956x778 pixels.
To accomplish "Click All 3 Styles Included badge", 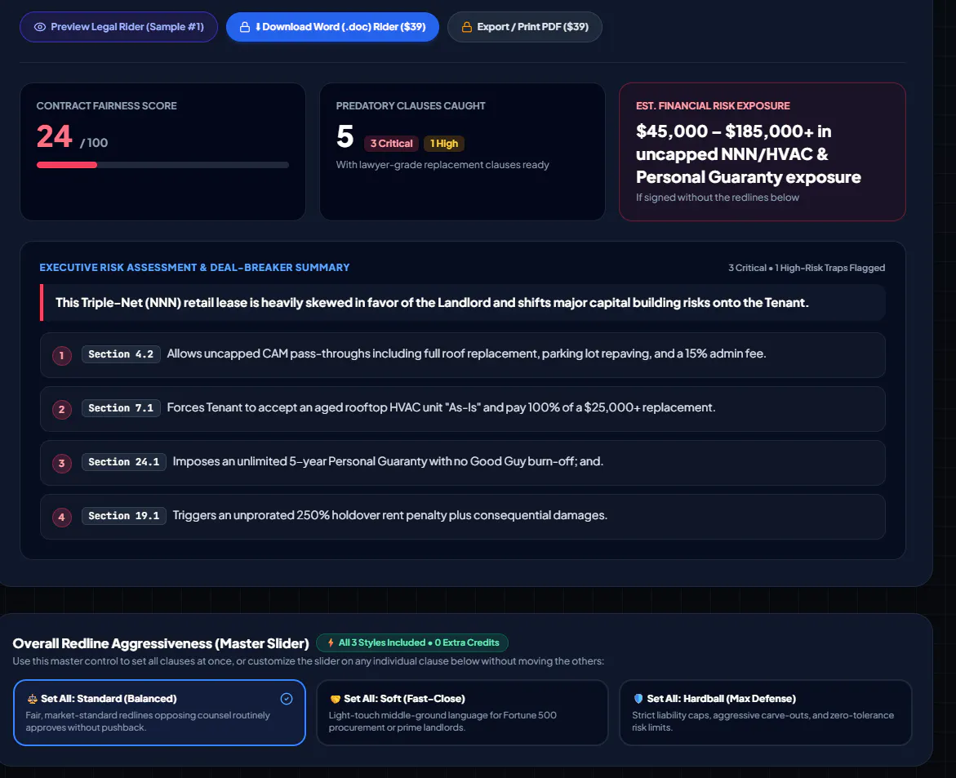I will click(x=412, y=642).
